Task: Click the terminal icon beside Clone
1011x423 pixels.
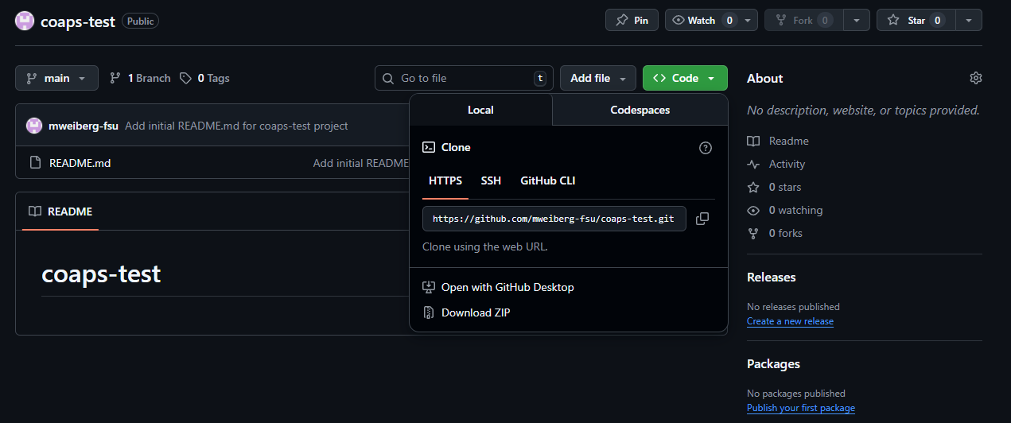Action: [429, 147]
